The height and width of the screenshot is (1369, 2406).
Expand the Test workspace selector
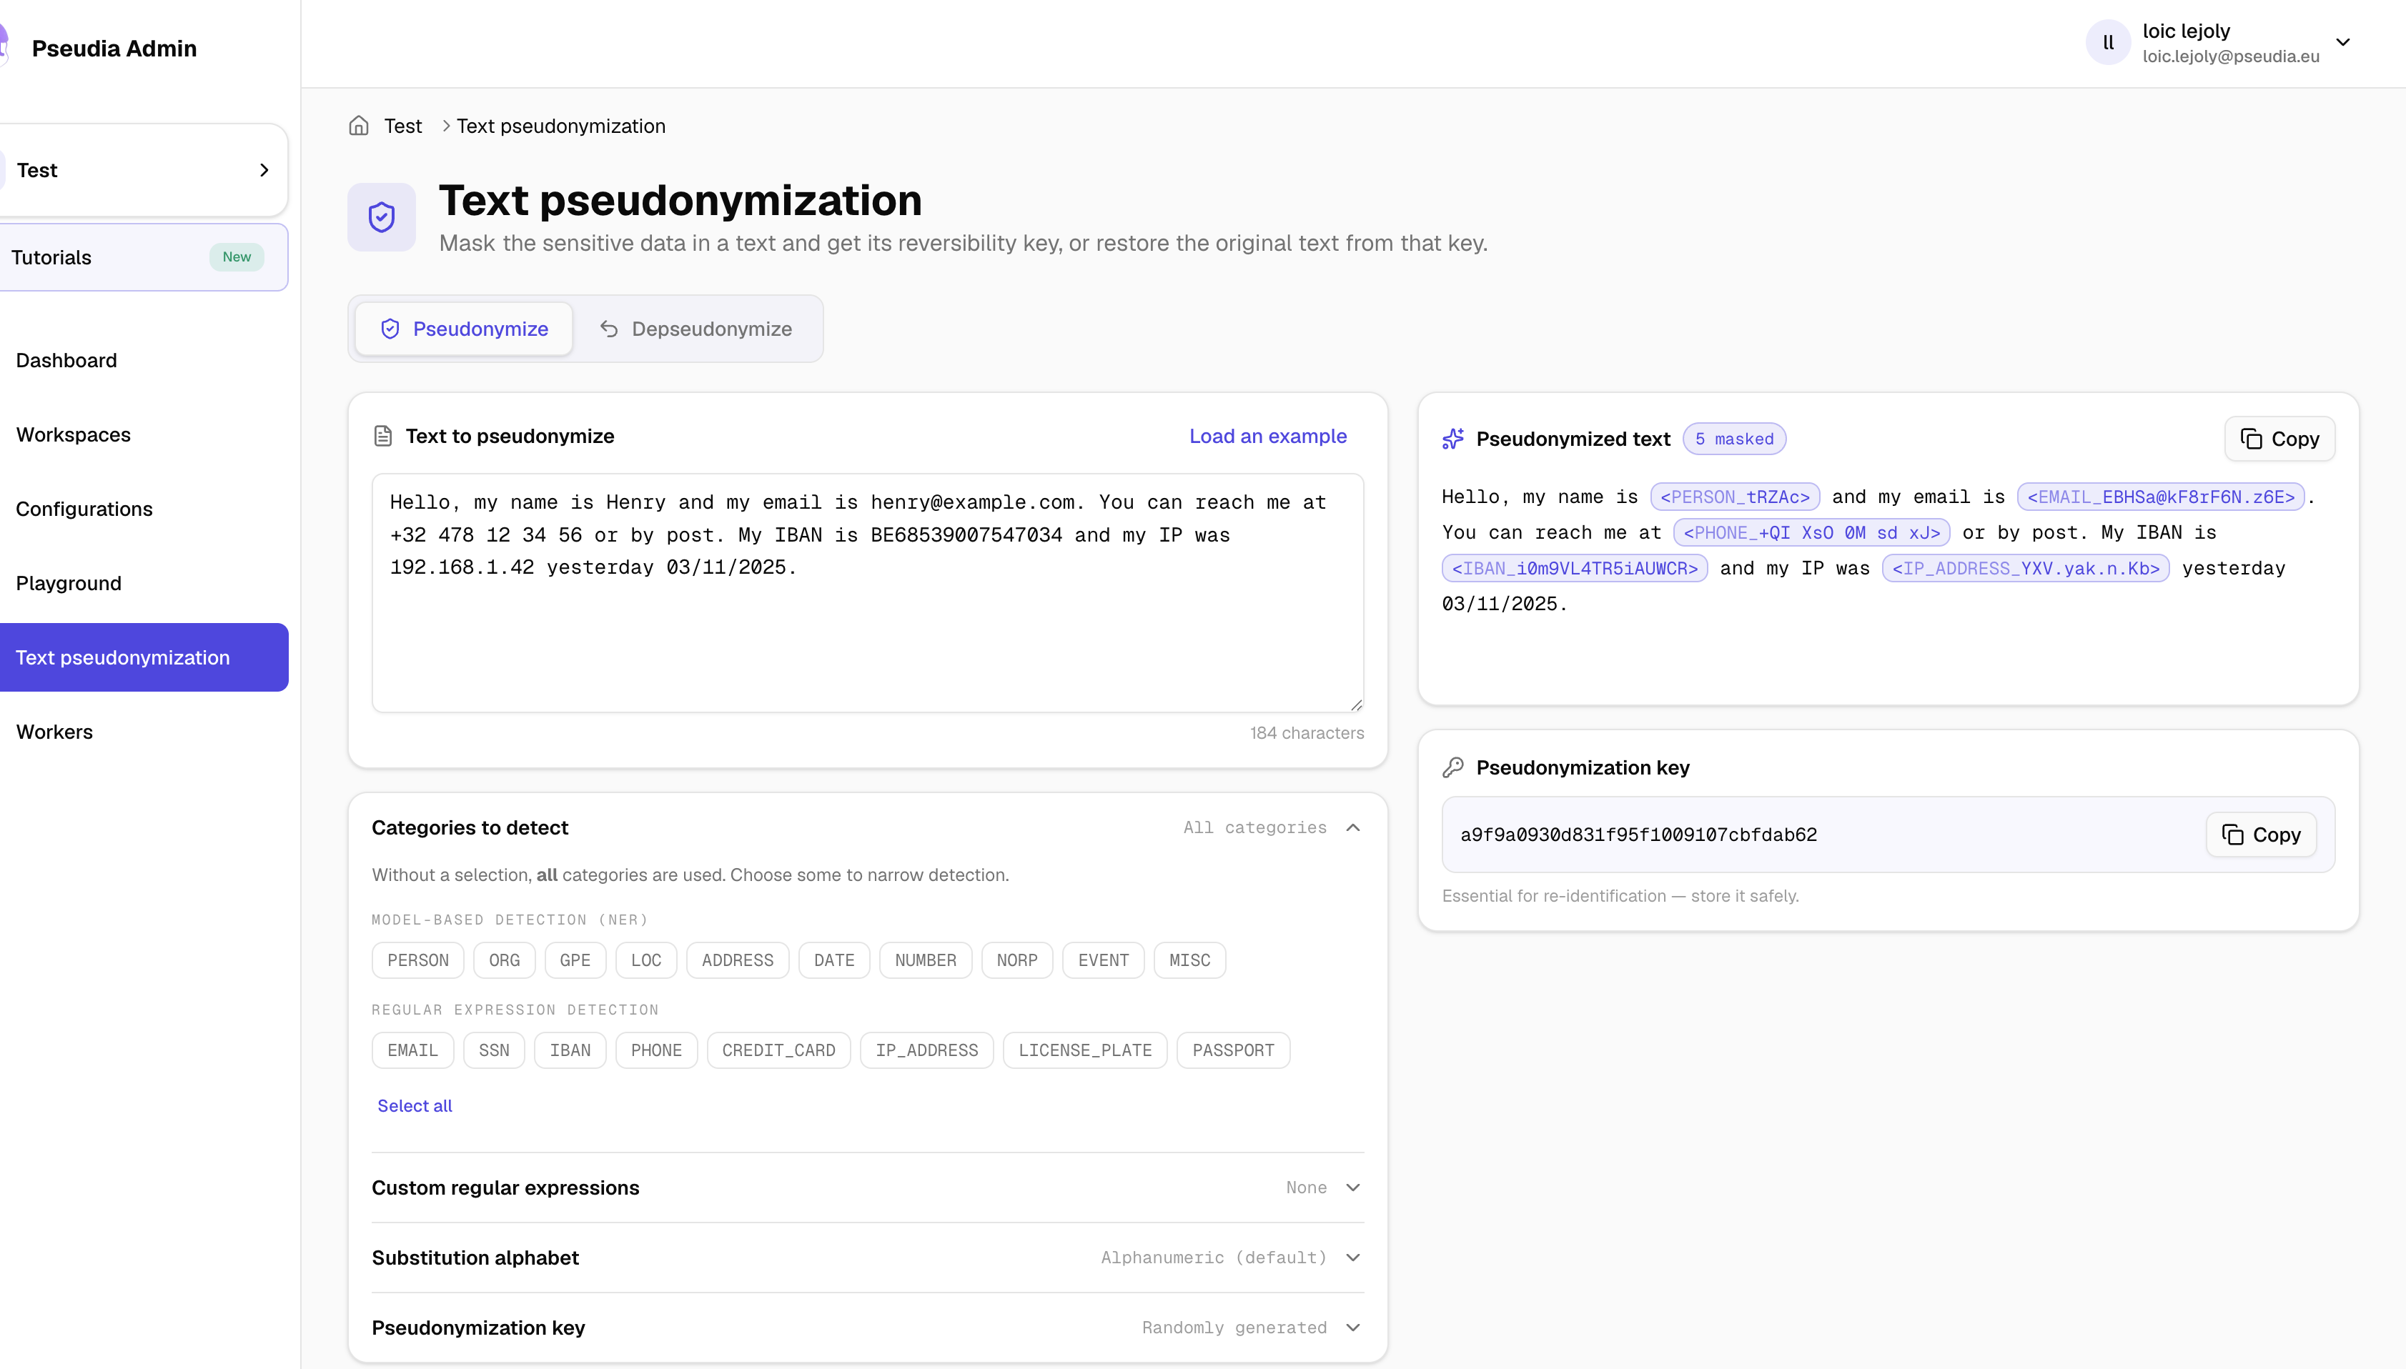(143, 170)
